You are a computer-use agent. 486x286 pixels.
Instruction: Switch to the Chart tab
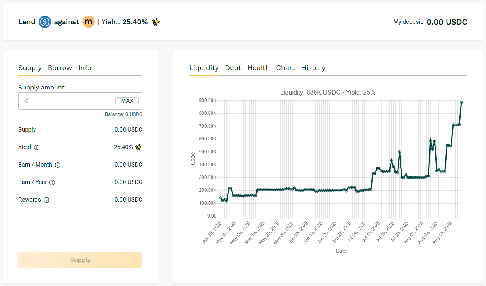pos(286,68)
